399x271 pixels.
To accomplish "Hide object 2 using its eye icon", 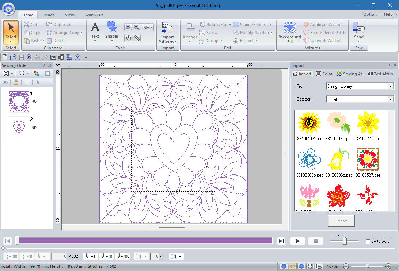I will click(x=34, y=127).
